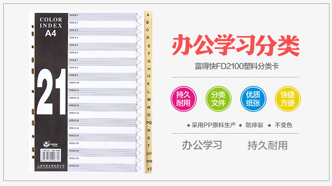Click the TITLE 16 row label
This screenshot has height=186, width=332.
[x=74, y=128]
